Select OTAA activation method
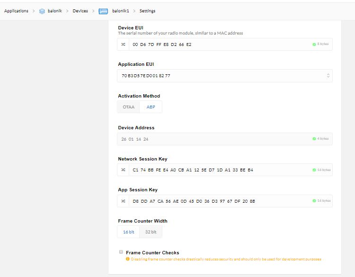Image resolution: width=355 pixels, height=277 pixels. (128, 107)
